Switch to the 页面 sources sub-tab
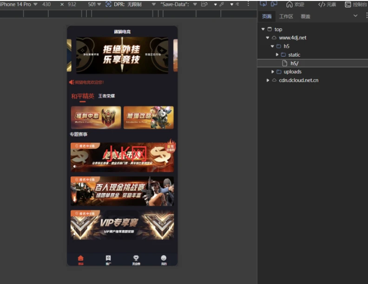368x284 pixels. click(x=267, y=16)
